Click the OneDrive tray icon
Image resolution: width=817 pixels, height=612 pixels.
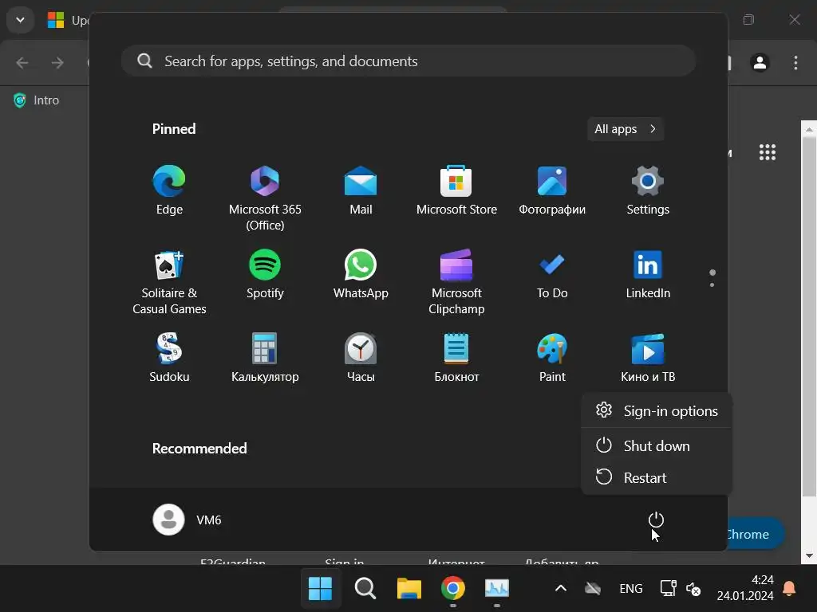click(593, 588)
